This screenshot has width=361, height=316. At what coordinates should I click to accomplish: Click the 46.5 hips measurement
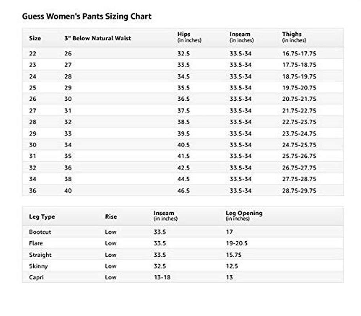[183, 190]
